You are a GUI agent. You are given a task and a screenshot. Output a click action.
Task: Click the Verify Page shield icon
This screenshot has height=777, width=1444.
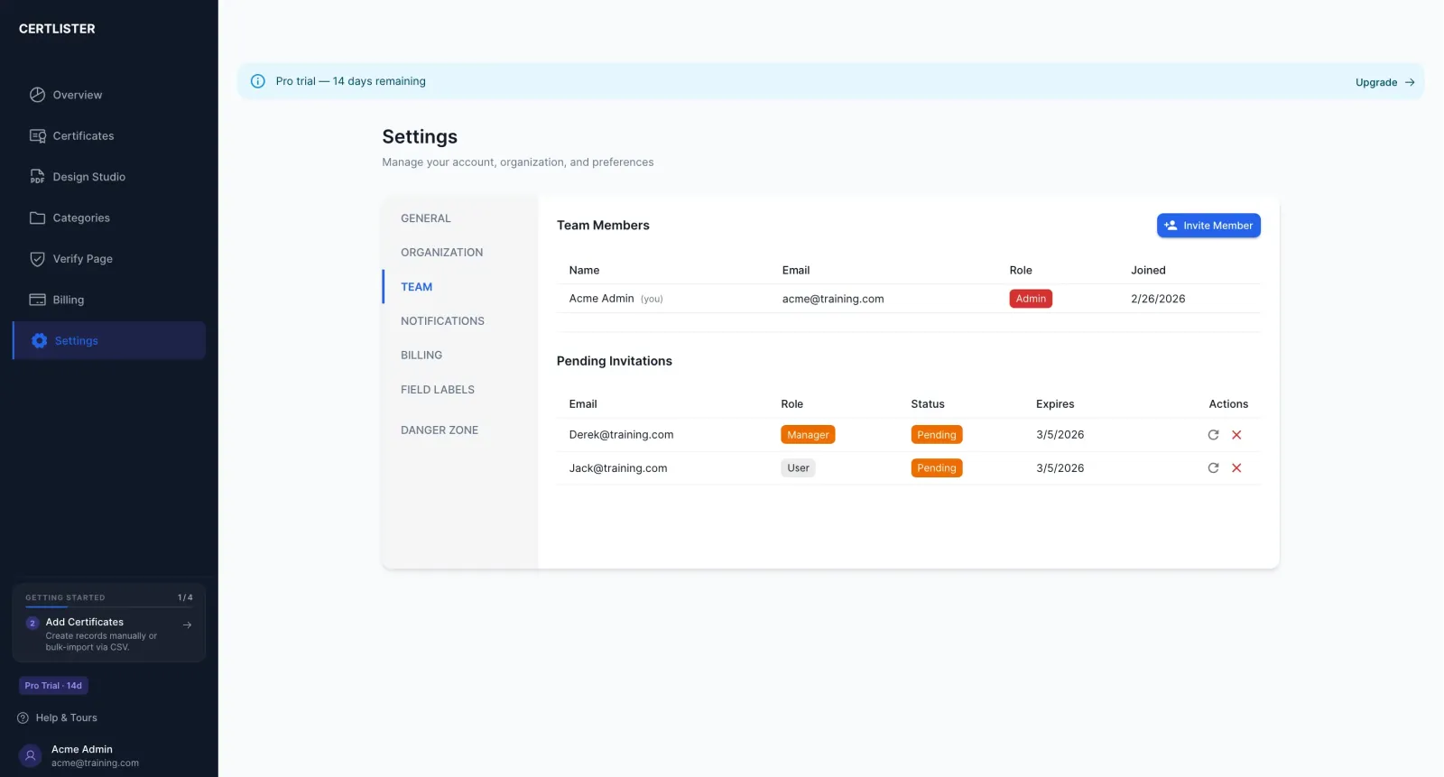pos(37,259)
